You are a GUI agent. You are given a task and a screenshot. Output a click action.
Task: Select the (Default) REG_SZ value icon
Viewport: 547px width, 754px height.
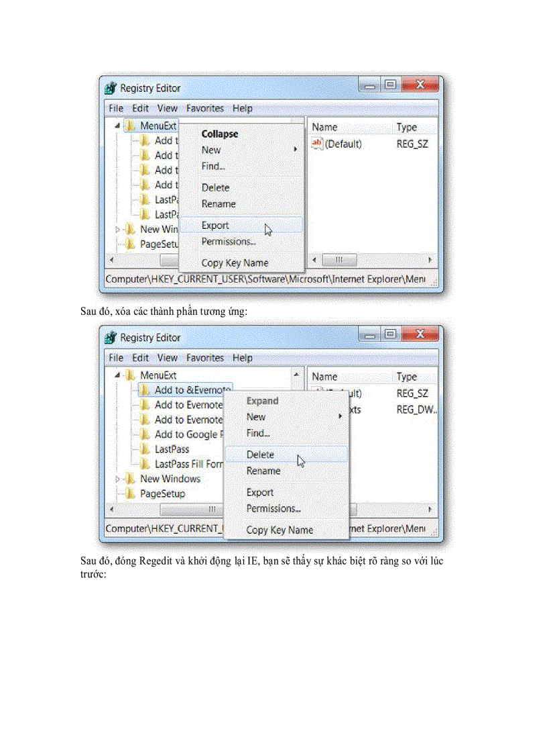(x=317, y=143)
